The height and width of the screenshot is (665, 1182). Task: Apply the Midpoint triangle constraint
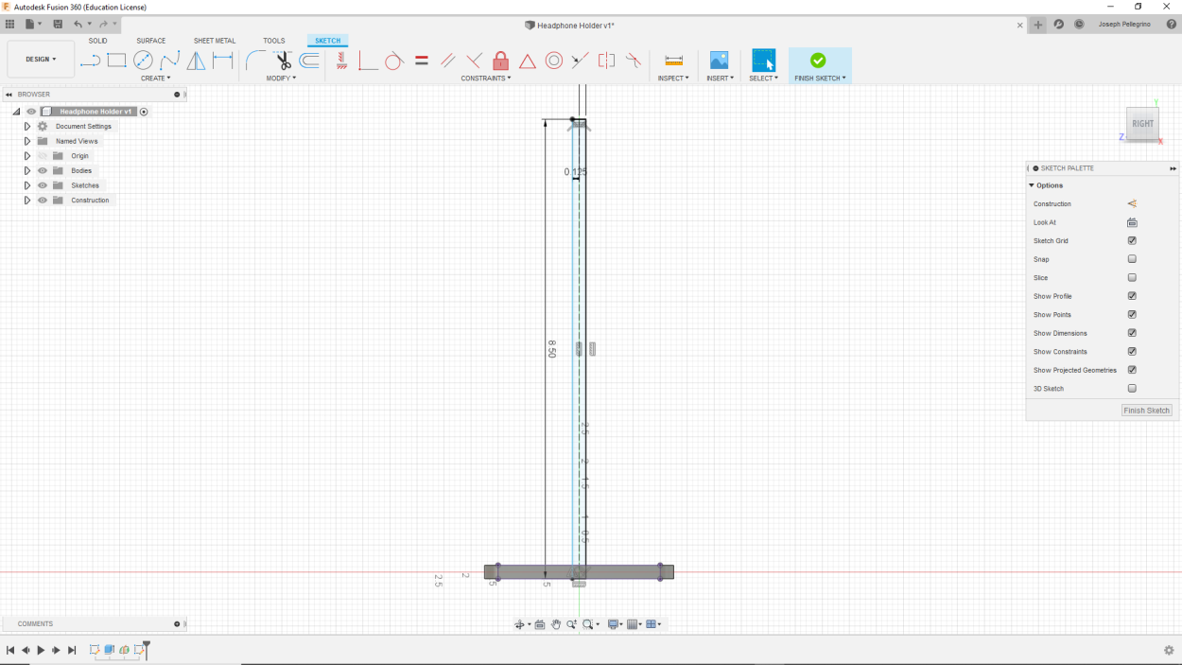[528, 61]
